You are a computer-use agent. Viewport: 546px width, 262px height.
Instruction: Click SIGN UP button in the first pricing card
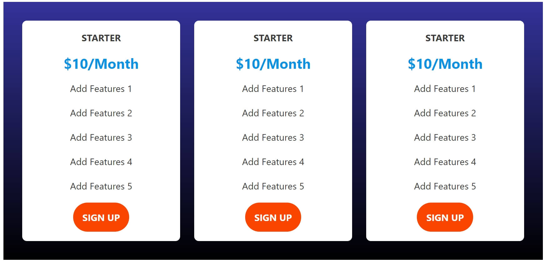pos(101,217)
